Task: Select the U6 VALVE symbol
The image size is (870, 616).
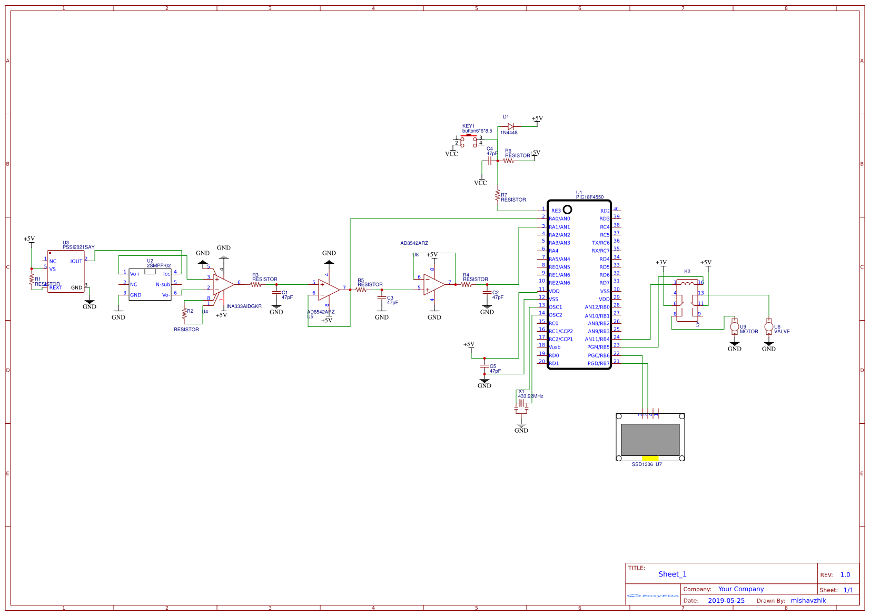Action: point(768,327)
